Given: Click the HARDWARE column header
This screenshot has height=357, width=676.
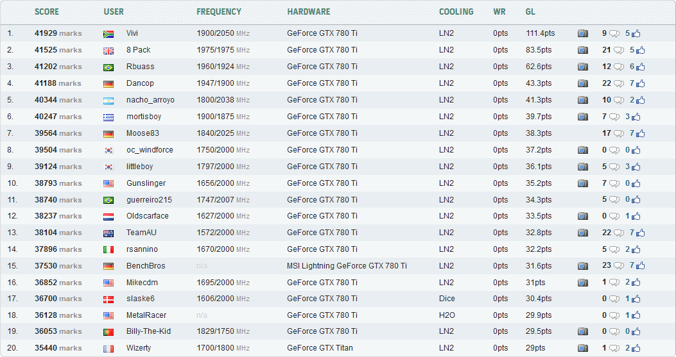Looking at the screenshot, I should tap(309, 12).
